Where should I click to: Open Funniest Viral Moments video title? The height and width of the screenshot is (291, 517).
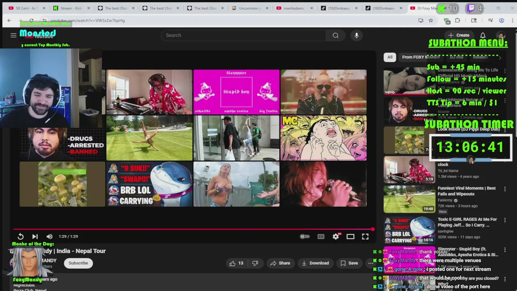[467, 191]
